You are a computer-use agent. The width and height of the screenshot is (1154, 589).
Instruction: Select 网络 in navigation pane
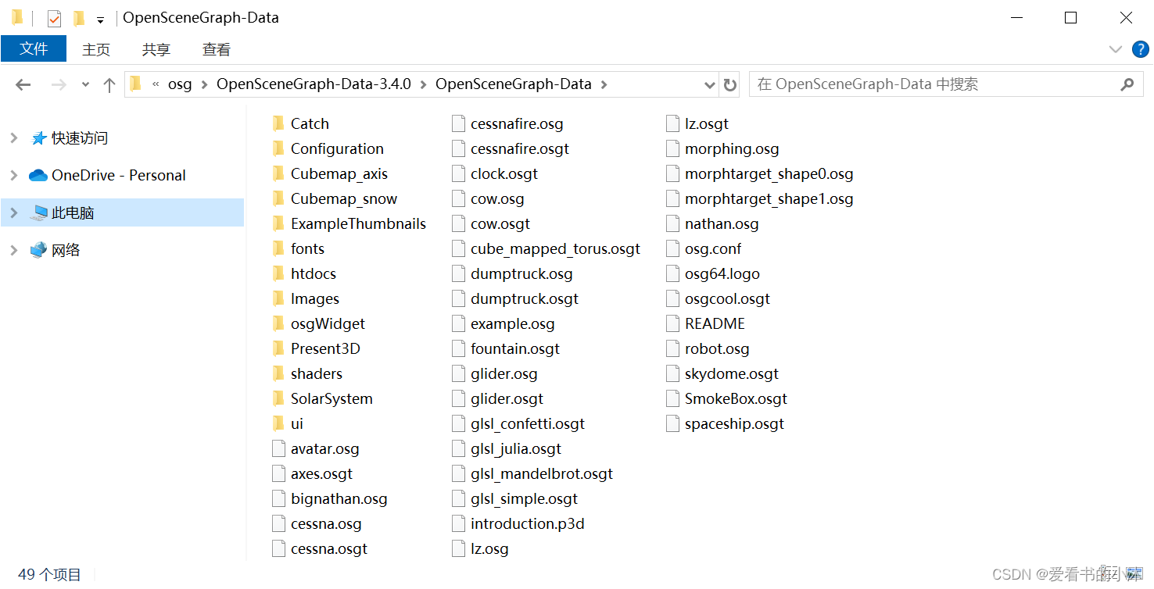coord(66,250)
